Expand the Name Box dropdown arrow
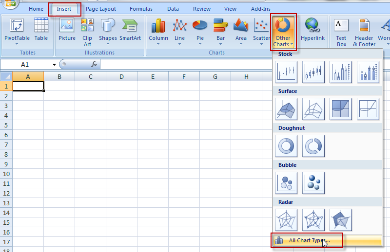The image size is (390, 252). (54, 65)
